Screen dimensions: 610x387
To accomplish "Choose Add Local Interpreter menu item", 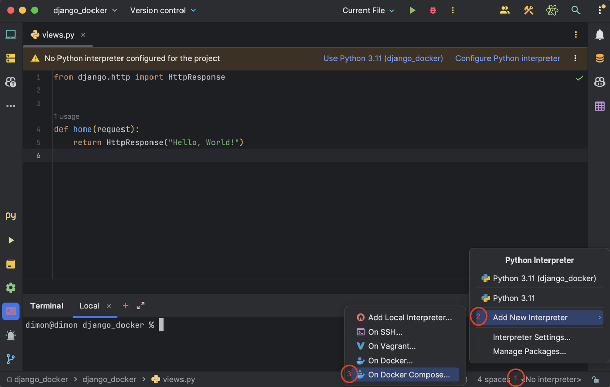I will 405,317.
